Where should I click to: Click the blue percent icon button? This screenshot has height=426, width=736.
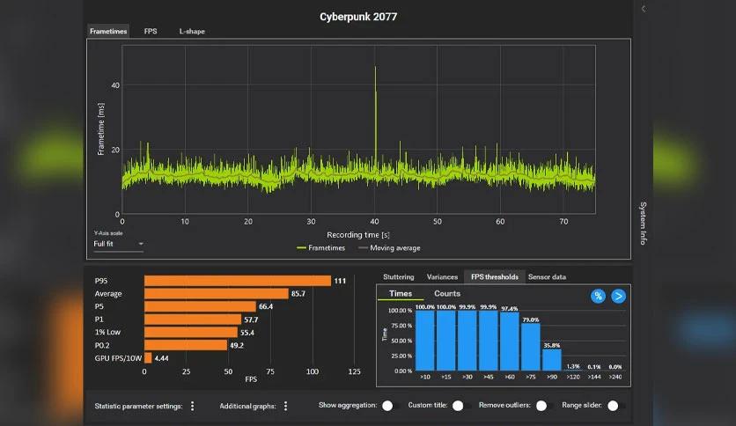pyautogui.click(x=598, y=296)
